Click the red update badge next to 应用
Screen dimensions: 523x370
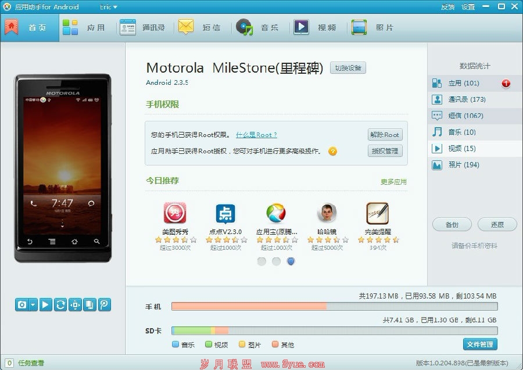click(506, 83)
